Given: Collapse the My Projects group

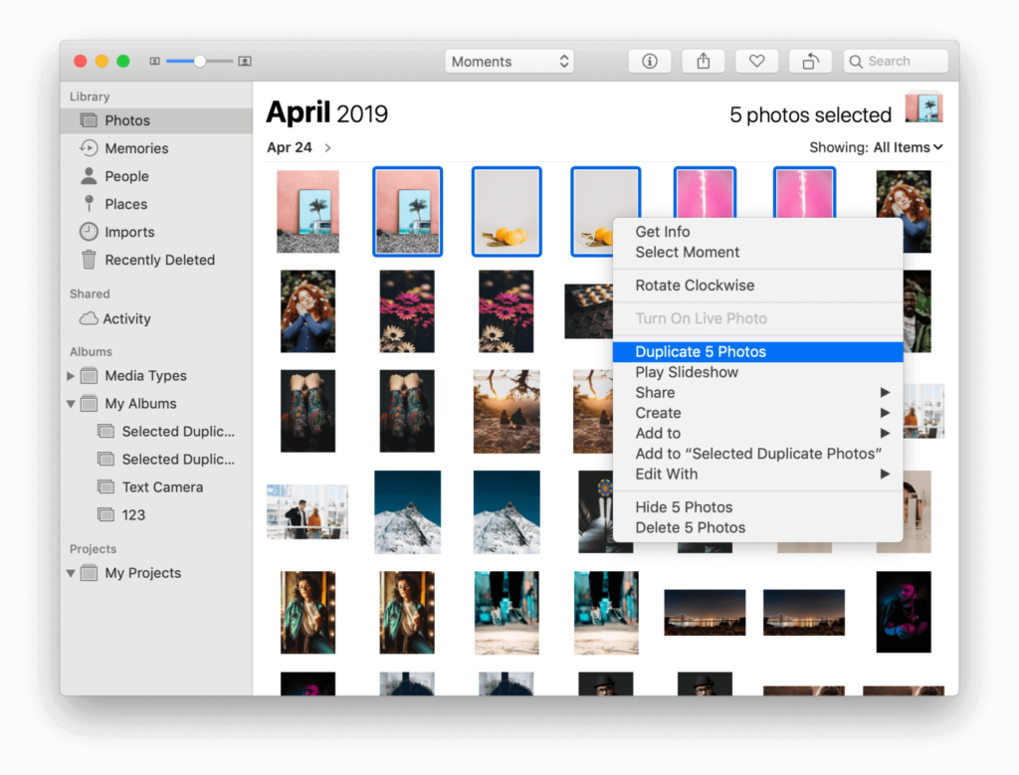Looking at the screenshot, I should click(71, 573).
